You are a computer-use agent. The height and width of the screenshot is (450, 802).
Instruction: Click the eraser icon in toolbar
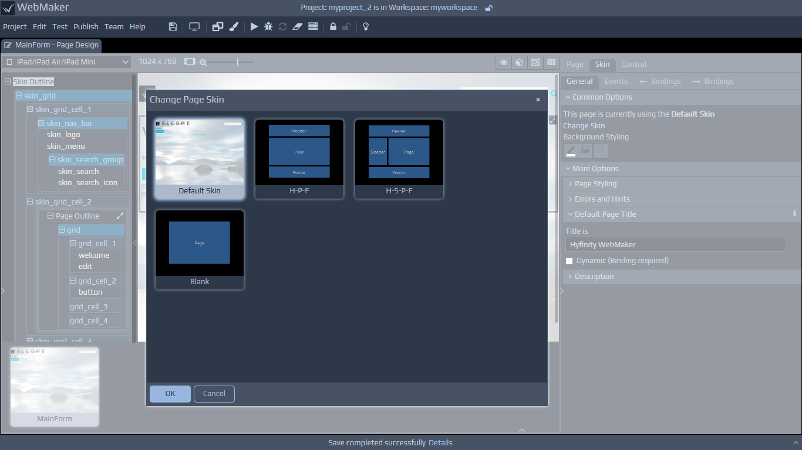[x=297, y=26]
